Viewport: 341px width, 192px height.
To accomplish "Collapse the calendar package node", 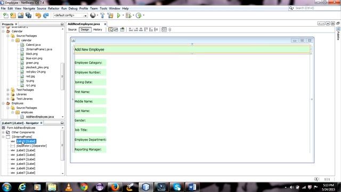I will [12, 41].
